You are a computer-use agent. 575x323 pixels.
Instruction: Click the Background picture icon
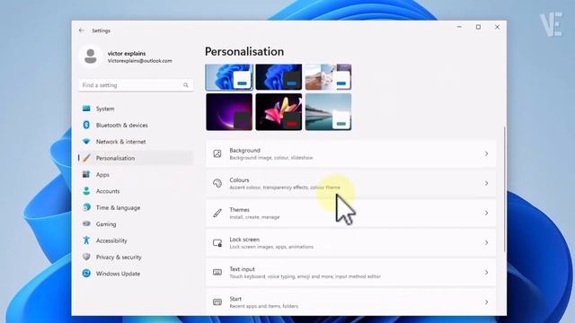coord(217,153)
